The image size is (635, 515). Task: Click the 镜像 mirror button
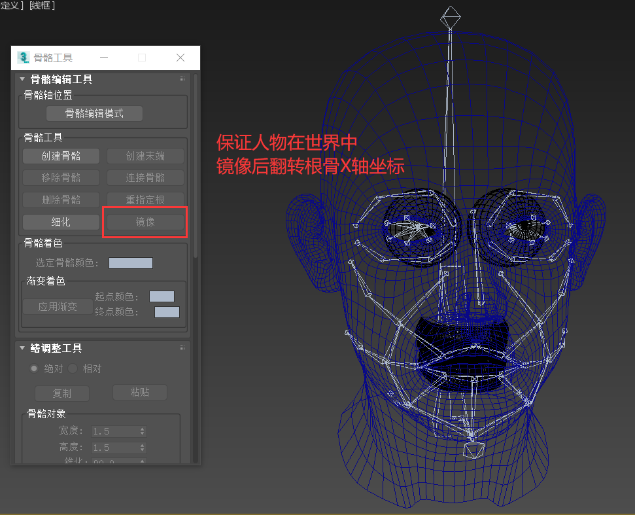pos(145,222)
